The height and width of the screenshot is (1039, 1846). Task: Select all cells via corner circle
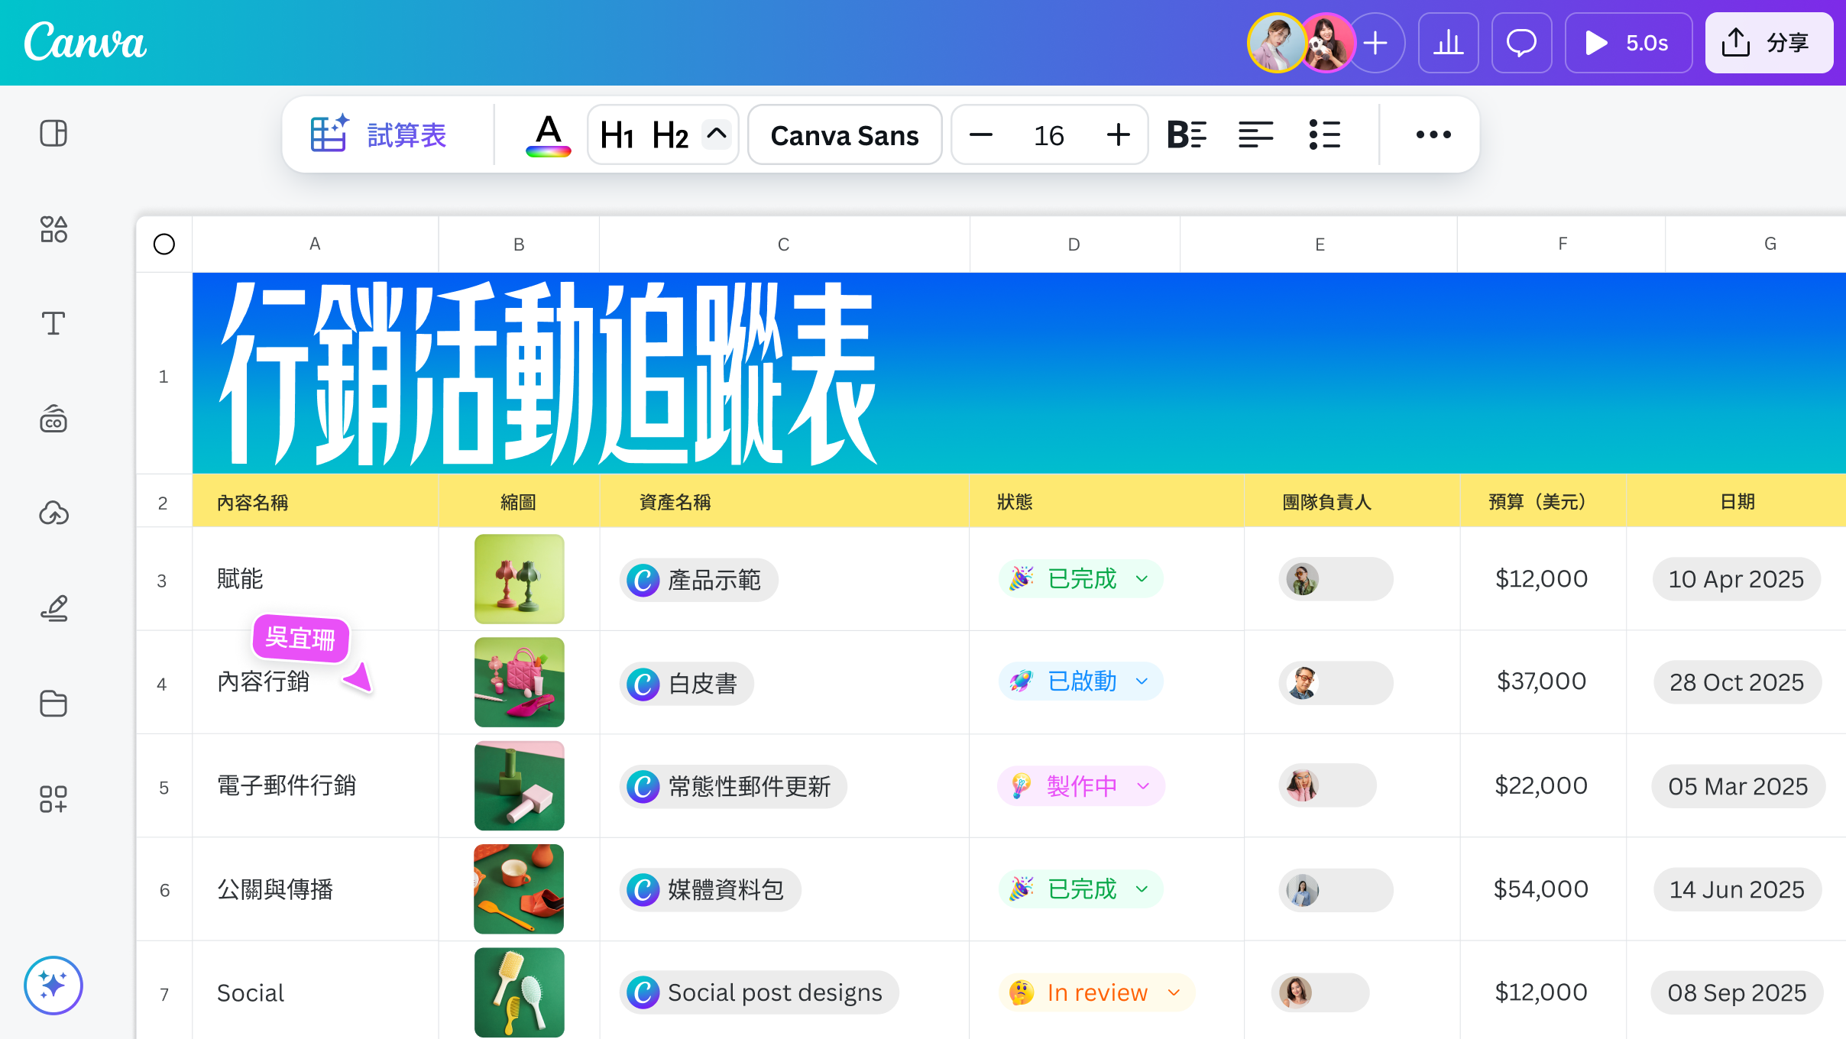(x=164, y=244)
